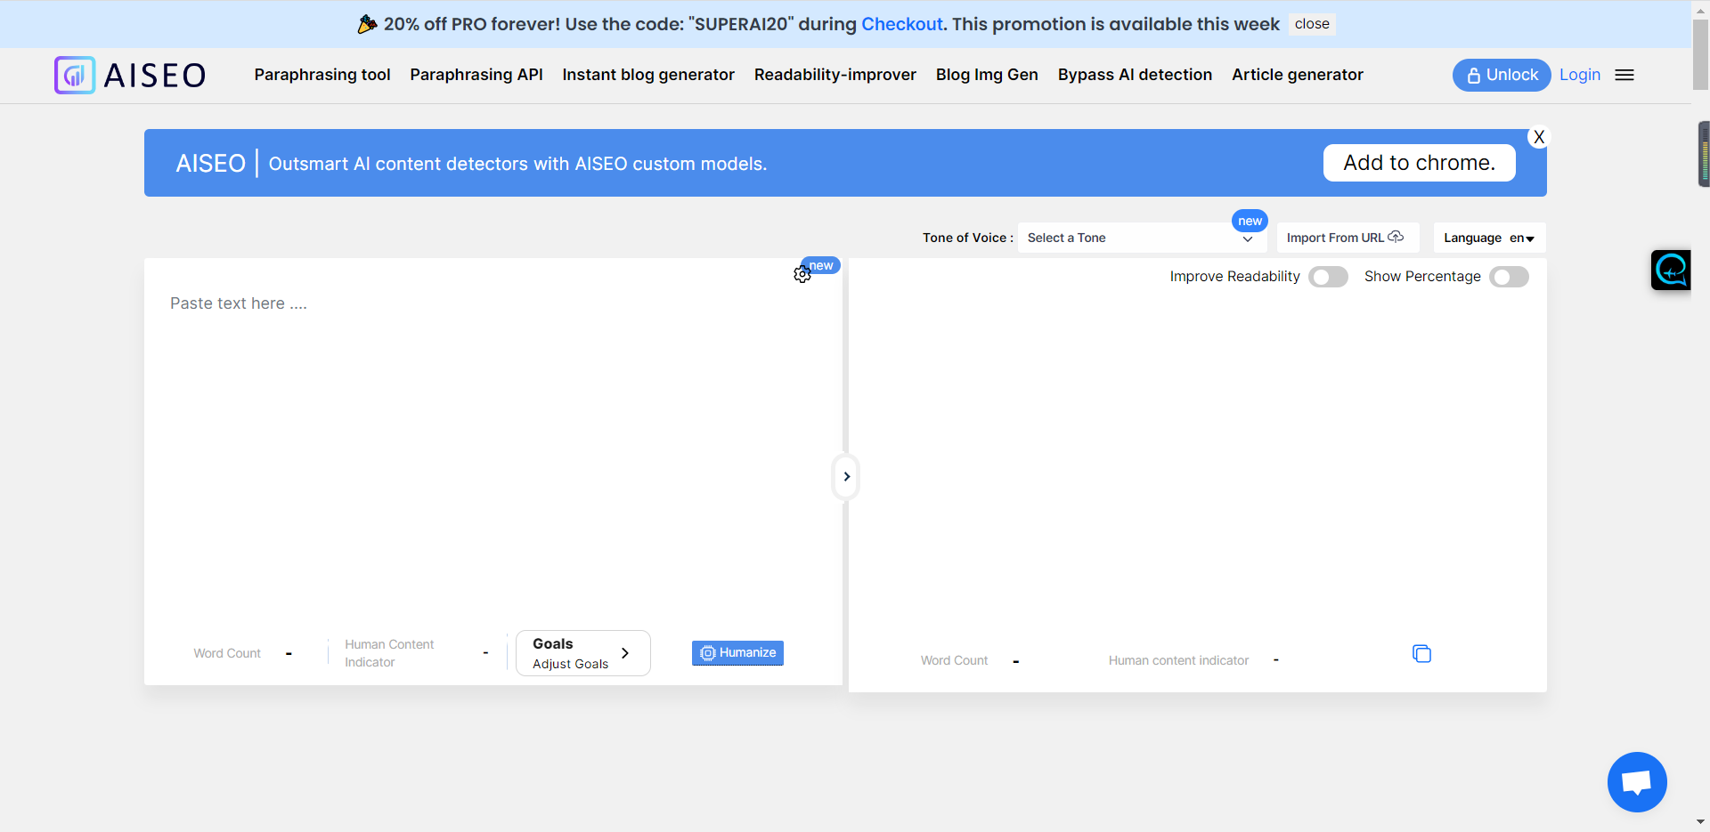The height and width of the screenshot is (832, 1710).
Task: Open the live chat bubble icon
Action: tap(1636, 782)
